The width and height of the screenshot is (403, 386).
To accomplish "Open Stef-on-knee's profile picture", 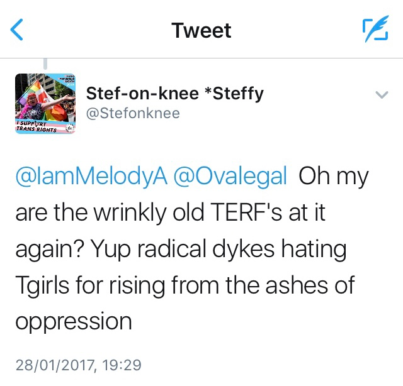I will click(45, 104).
